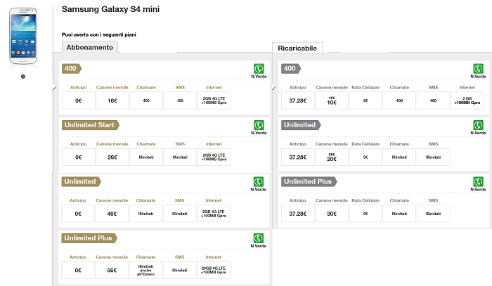Screen dimensions: 492x286
Task: Click N.Verde phone icon in Abbonamento 400 plan
Action: tap(259, 68)
